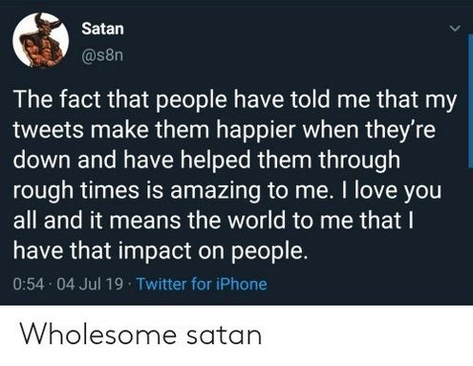The image size is (473, 366).
Task: Click the word "iPhone" in the source label
Action: coord(242,284)
